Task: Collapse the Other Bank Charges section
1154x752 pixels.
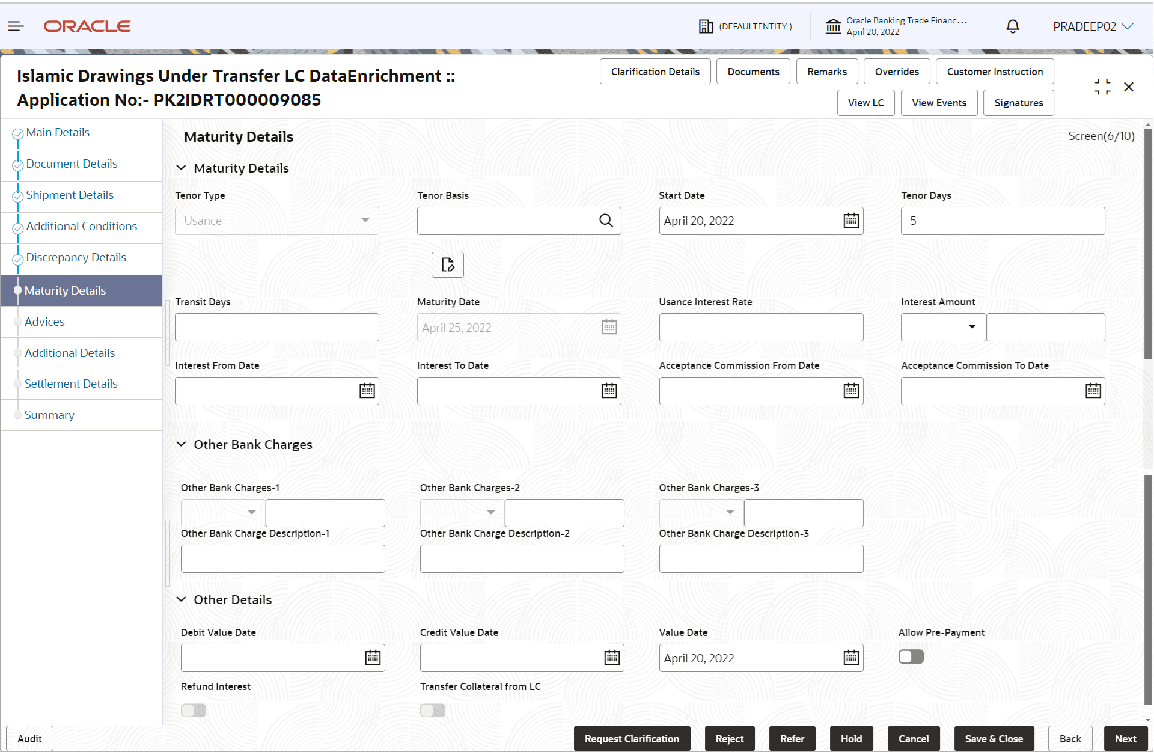Action: pyautogui.click(x=181, y=444)
